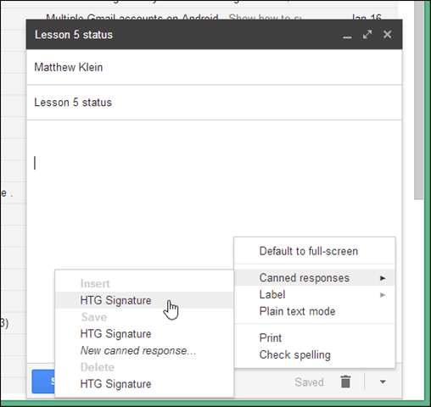Open the More options arrow beside trash
The image size is (431, 407).
click(383, 382)
